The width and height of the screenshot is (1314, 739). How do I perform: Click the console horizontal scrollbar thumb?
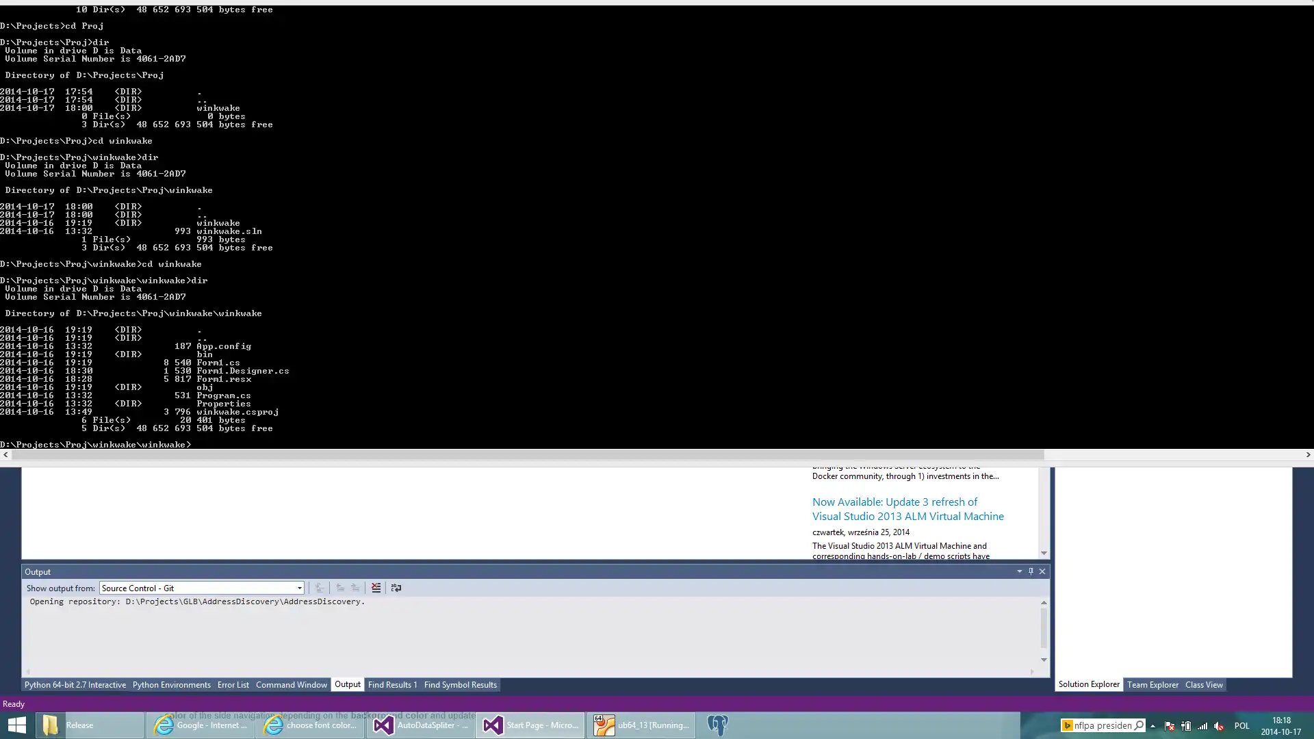pos(528,455)
